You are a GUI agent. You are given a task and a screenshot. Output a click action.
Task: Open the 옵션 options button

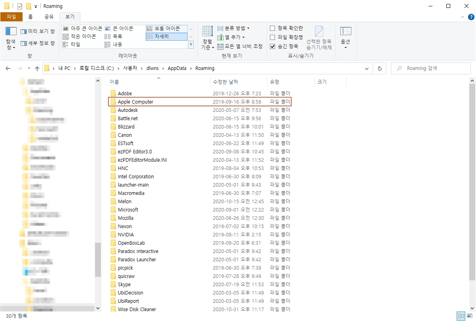(345, 38)
